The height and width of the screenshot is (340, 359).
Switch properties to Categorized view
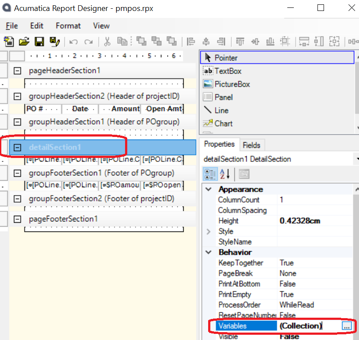[x=210, y=174]
